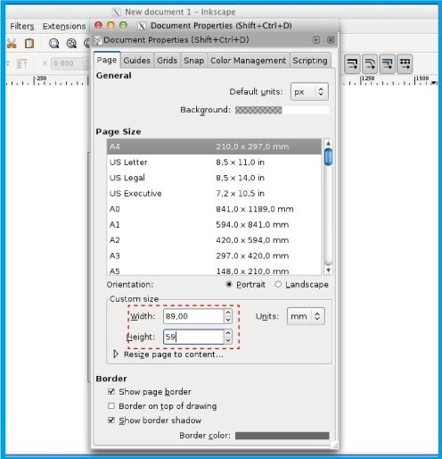
Task: Select the Landscape orientation radio button
Action: (278, 284)
